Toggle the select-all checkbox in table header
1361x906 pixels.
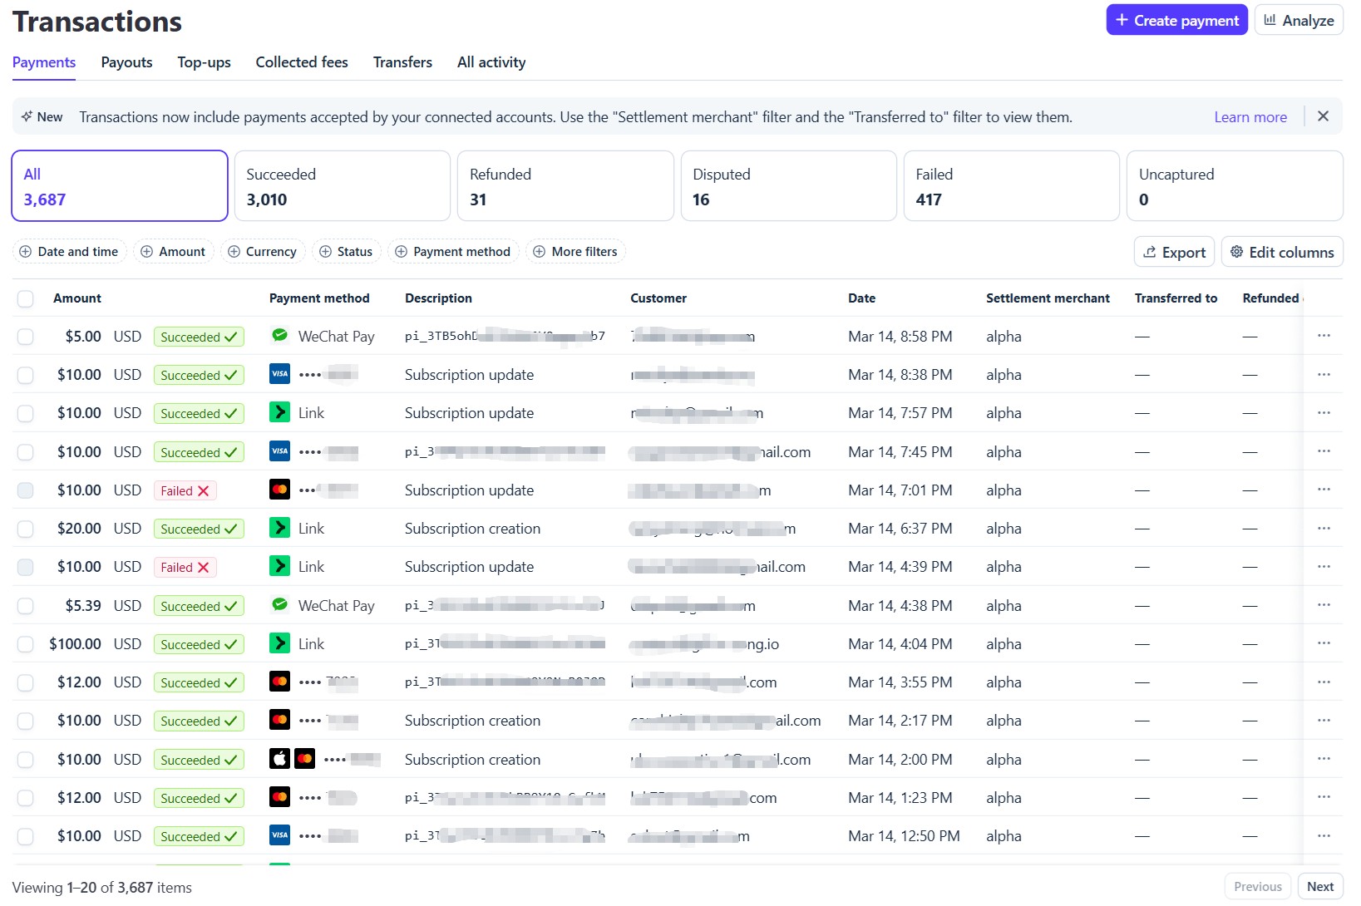(26, 298)
